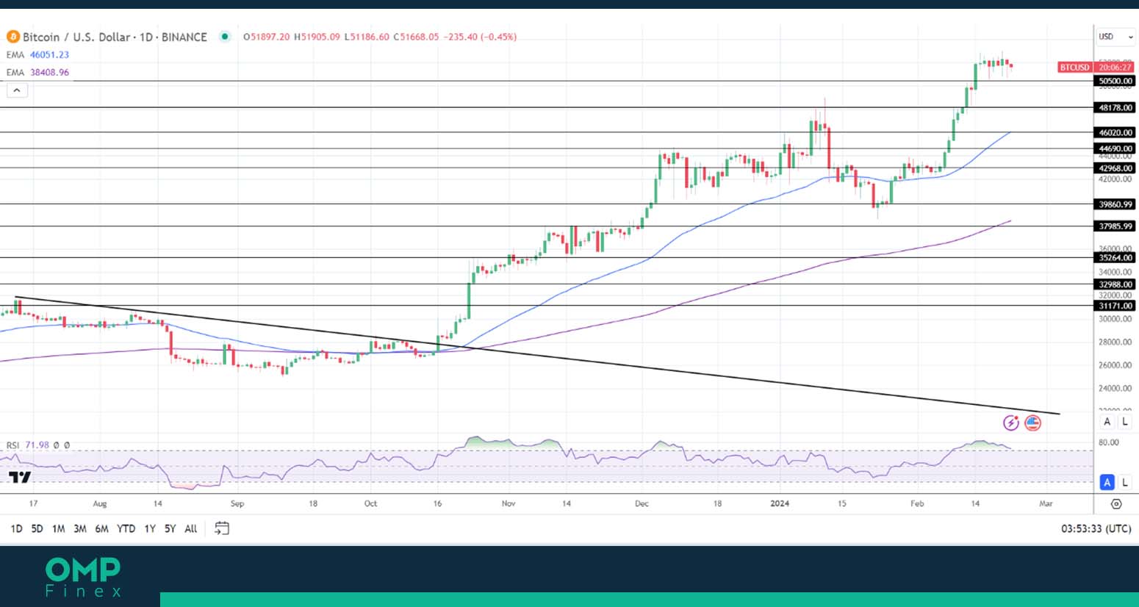Click the 31171.00 price level label

[1115, 306]
